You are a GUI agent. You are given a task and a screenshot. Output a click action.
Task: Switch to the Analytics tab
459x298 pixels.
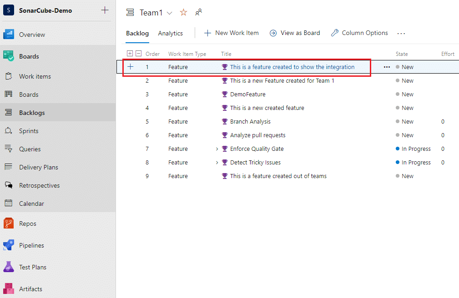[171, 33]
